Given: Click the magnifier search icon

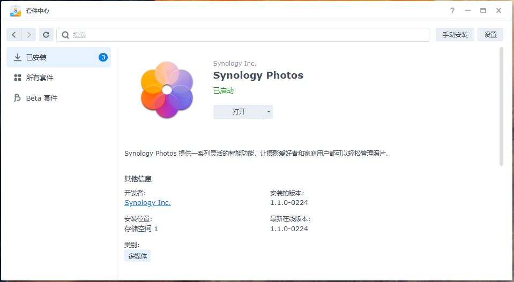Looking at the screenshot, I should tap(65, 35).
